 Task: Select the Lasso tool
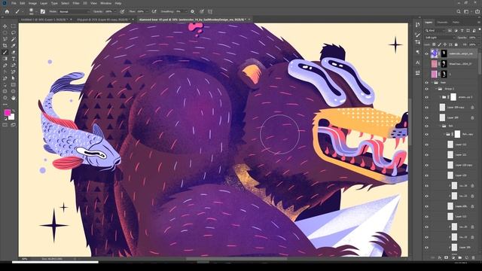pos(14,32)
